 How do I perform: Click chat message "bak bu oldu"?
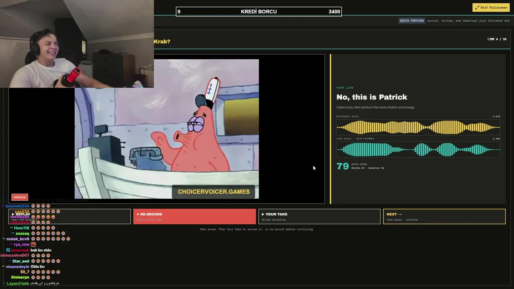41,250
